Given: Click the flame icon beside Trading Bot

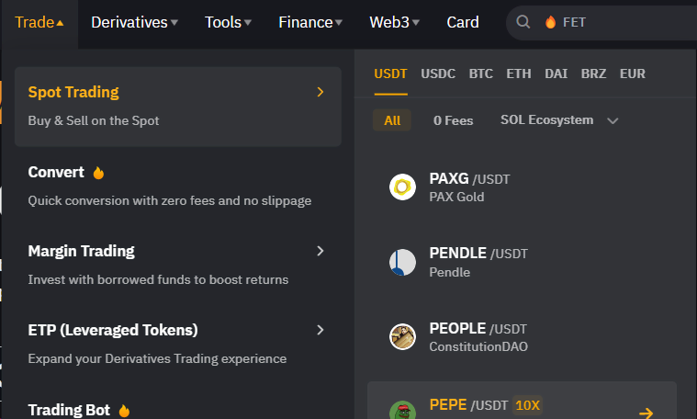Looking at the screenshot, I should point(124,410).
